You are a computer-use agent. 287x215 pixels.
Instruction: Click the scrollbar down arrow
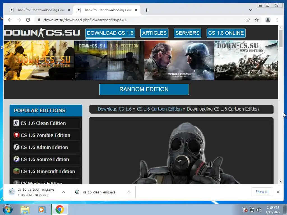click(x=281, y=181)
